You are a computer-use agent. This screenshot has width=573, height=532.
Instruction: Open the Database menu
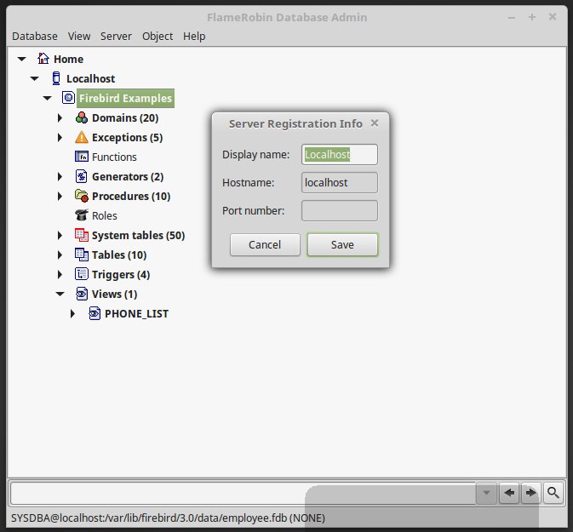[35, 36]
